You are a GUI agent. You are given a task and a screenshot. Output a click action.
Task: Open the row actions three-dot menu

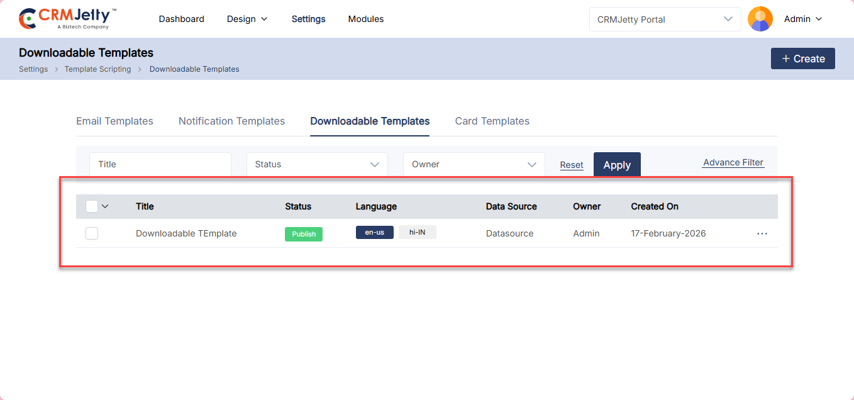point(762,233)
